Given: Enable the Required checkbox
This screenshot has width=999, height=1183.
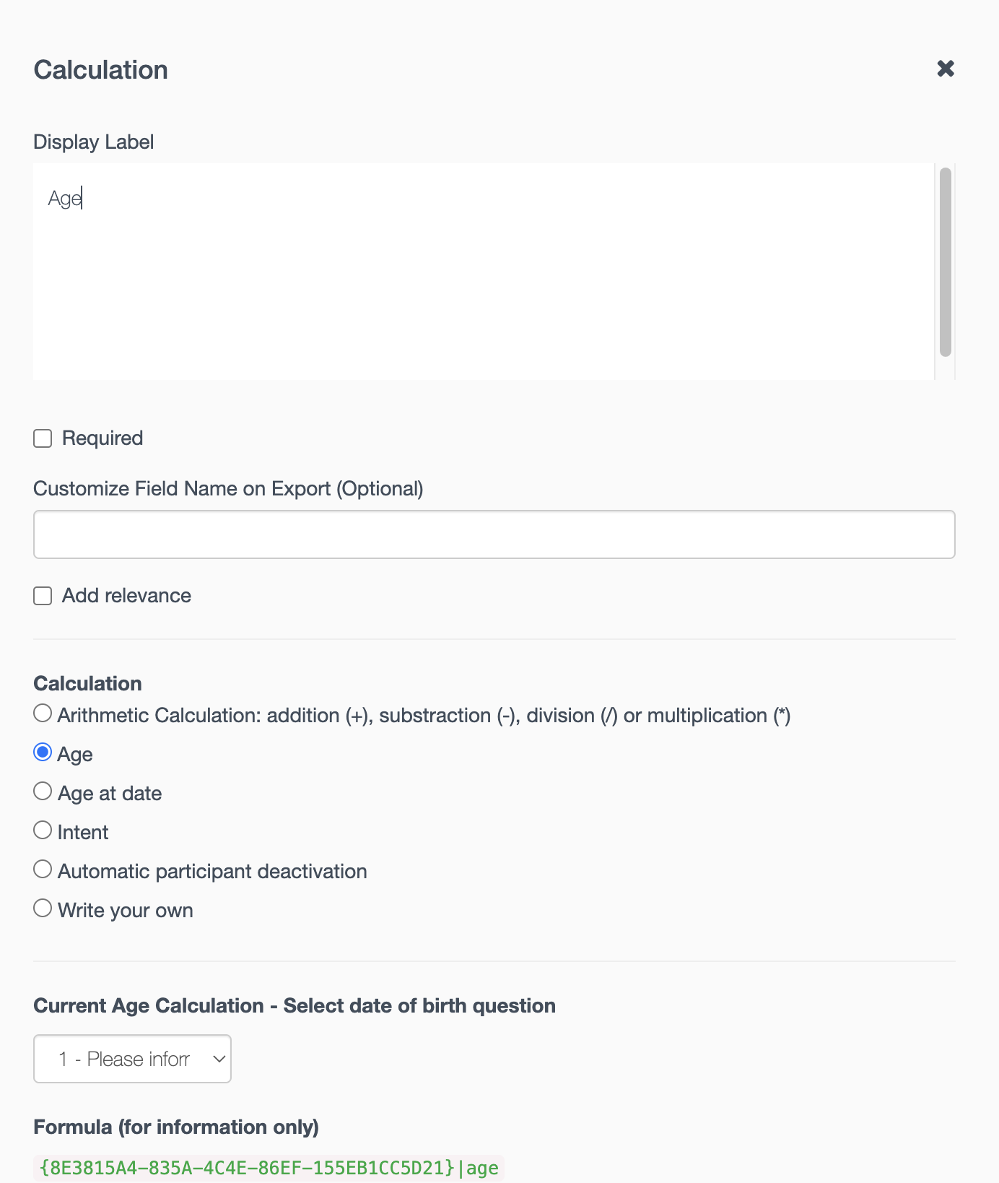Looking at the screenshot, I should click(x=43, y=438).
